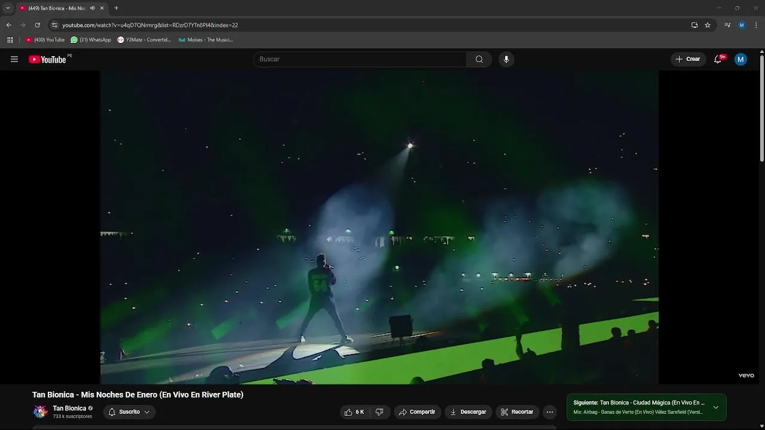Pause the video by clicking player
This screenshot has width=765, height=430.
pyautogui.click(x=379, y=227)
